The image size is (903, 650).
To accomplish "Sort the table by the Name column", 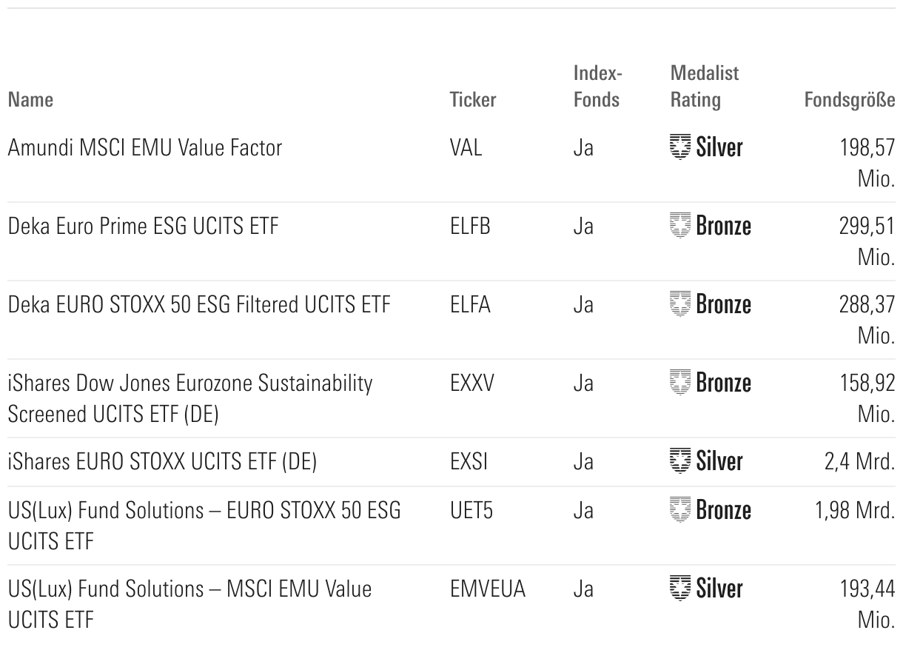I will [x=30, y=99].
